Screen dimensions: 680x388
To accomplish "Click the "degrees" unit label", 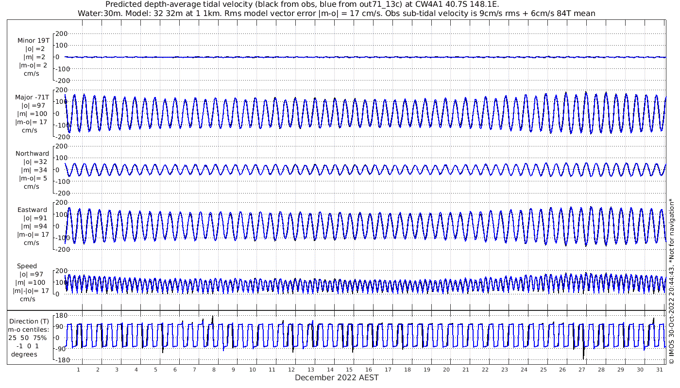I will (x=24, y=354).
